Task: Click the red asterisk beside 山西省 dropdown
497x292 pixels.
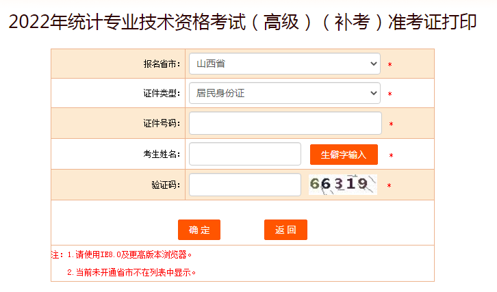Action: (390, 65)
